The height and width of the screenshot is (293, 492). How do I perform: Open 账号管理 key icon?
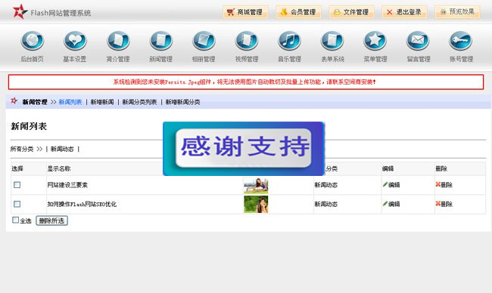[x=461, y=41]
